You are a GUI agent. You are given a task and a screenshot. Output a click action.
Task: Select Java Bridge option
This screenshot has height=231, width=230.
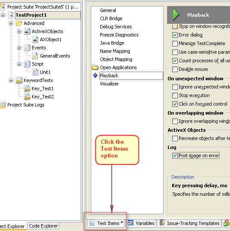click(112, 43)
